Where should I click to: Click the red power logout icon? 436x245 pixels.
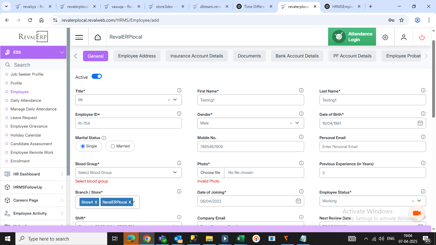point(422,37)
